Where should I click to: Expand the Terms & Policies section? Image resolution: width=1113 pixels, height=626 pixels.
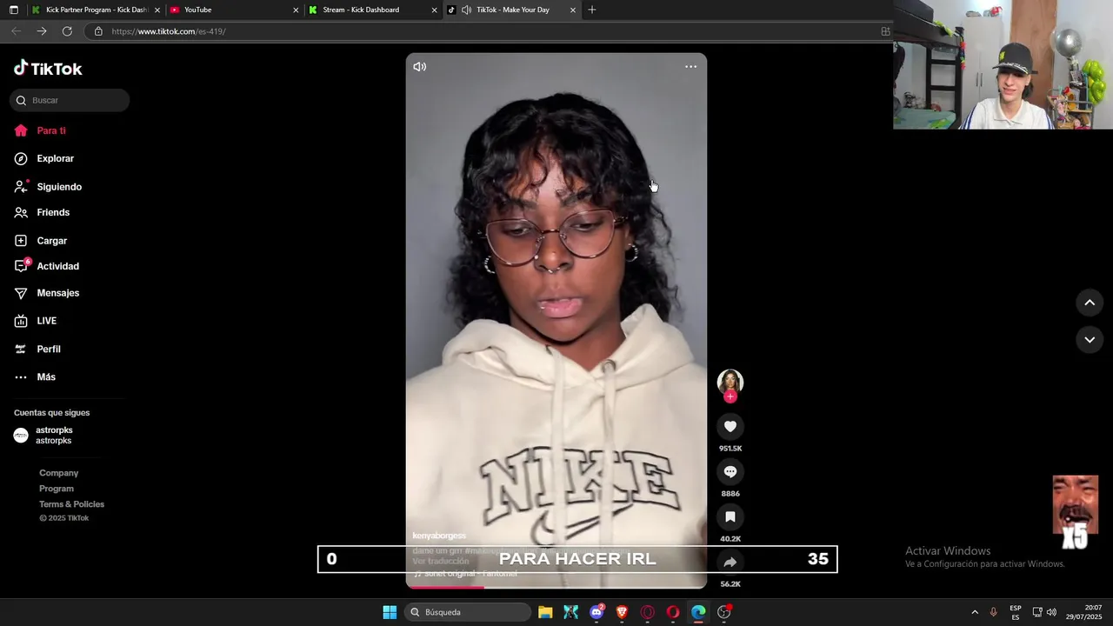click(x=71, y=504)
